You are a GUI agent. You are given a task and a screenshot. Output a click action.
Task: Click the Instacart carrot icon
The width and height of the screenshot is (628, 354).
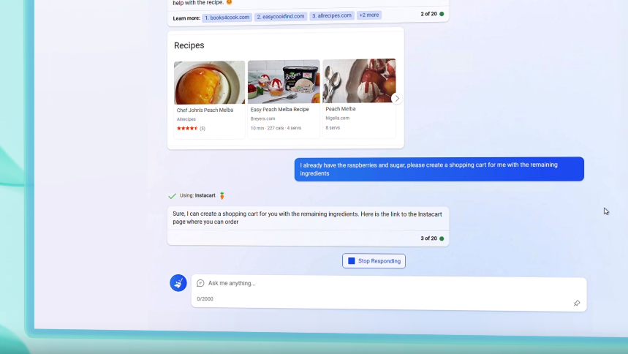click(222, 195)
